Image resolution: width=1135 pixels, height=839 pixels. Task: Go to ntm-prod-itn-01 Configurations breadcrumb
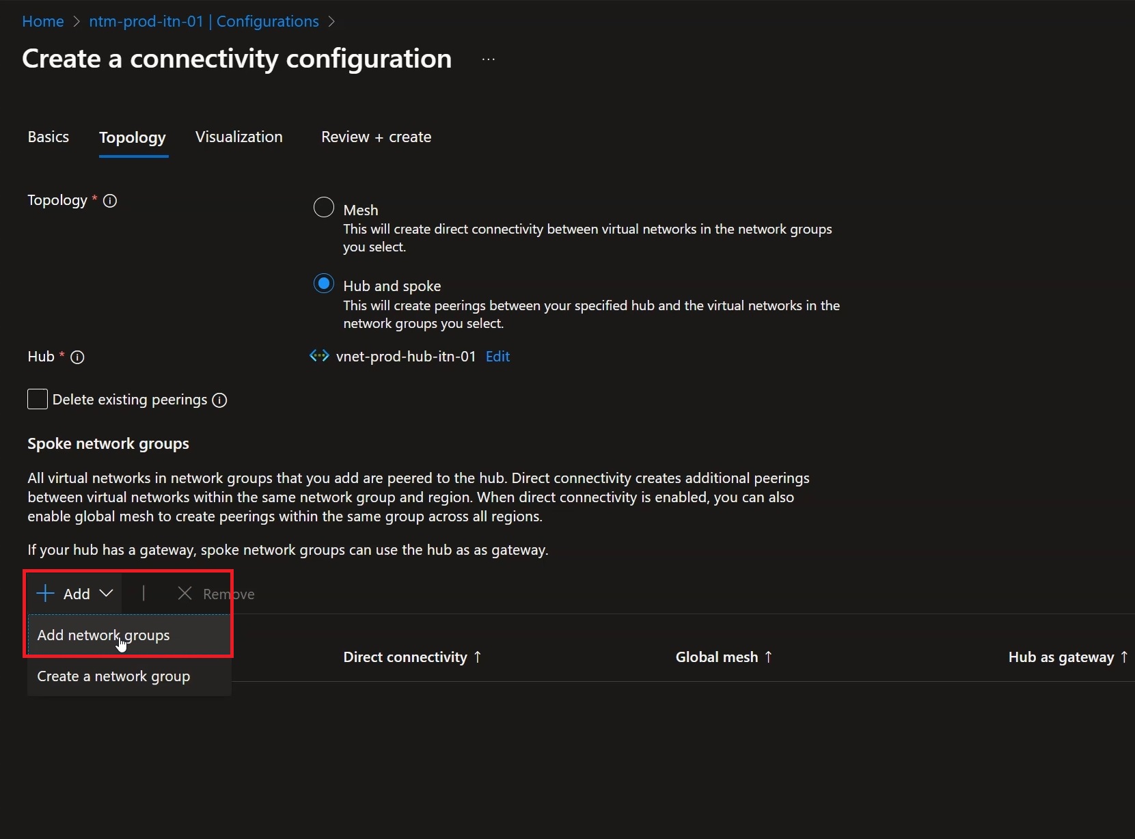point(204,21)
